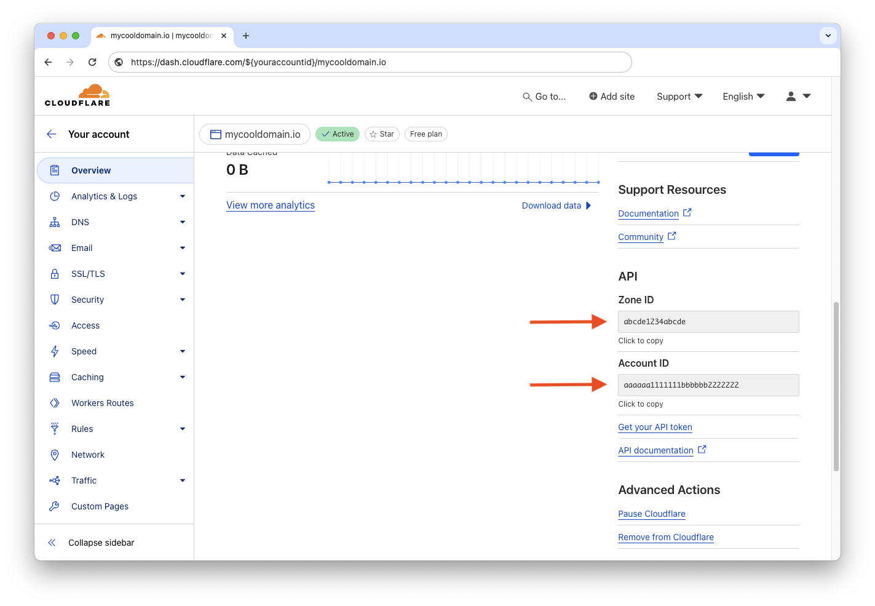Click the Analytics & Logs pie chart icon
875x606 pixels.
tap(55, 196)
